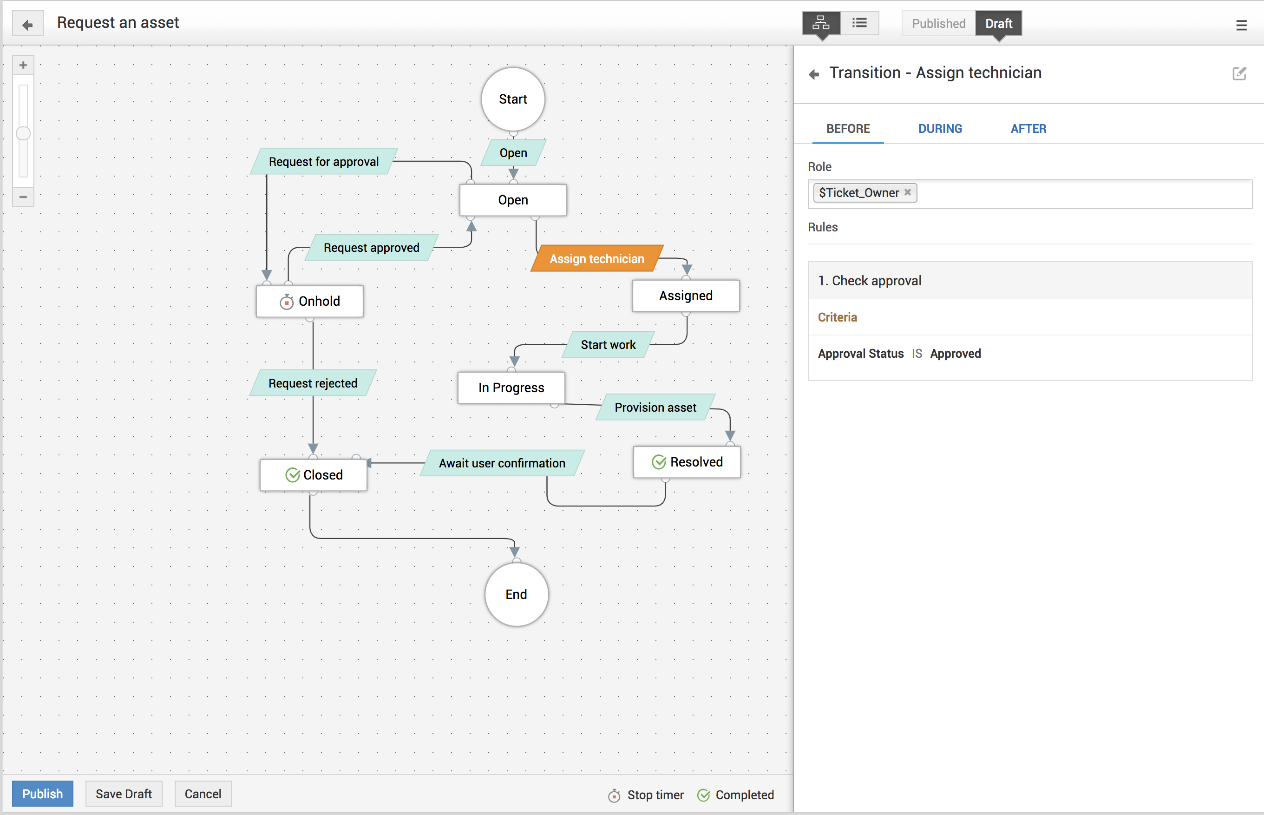Screen dimensions: 1264x815
Task: Click the zoom slider handle
Action: pos(23,133)
